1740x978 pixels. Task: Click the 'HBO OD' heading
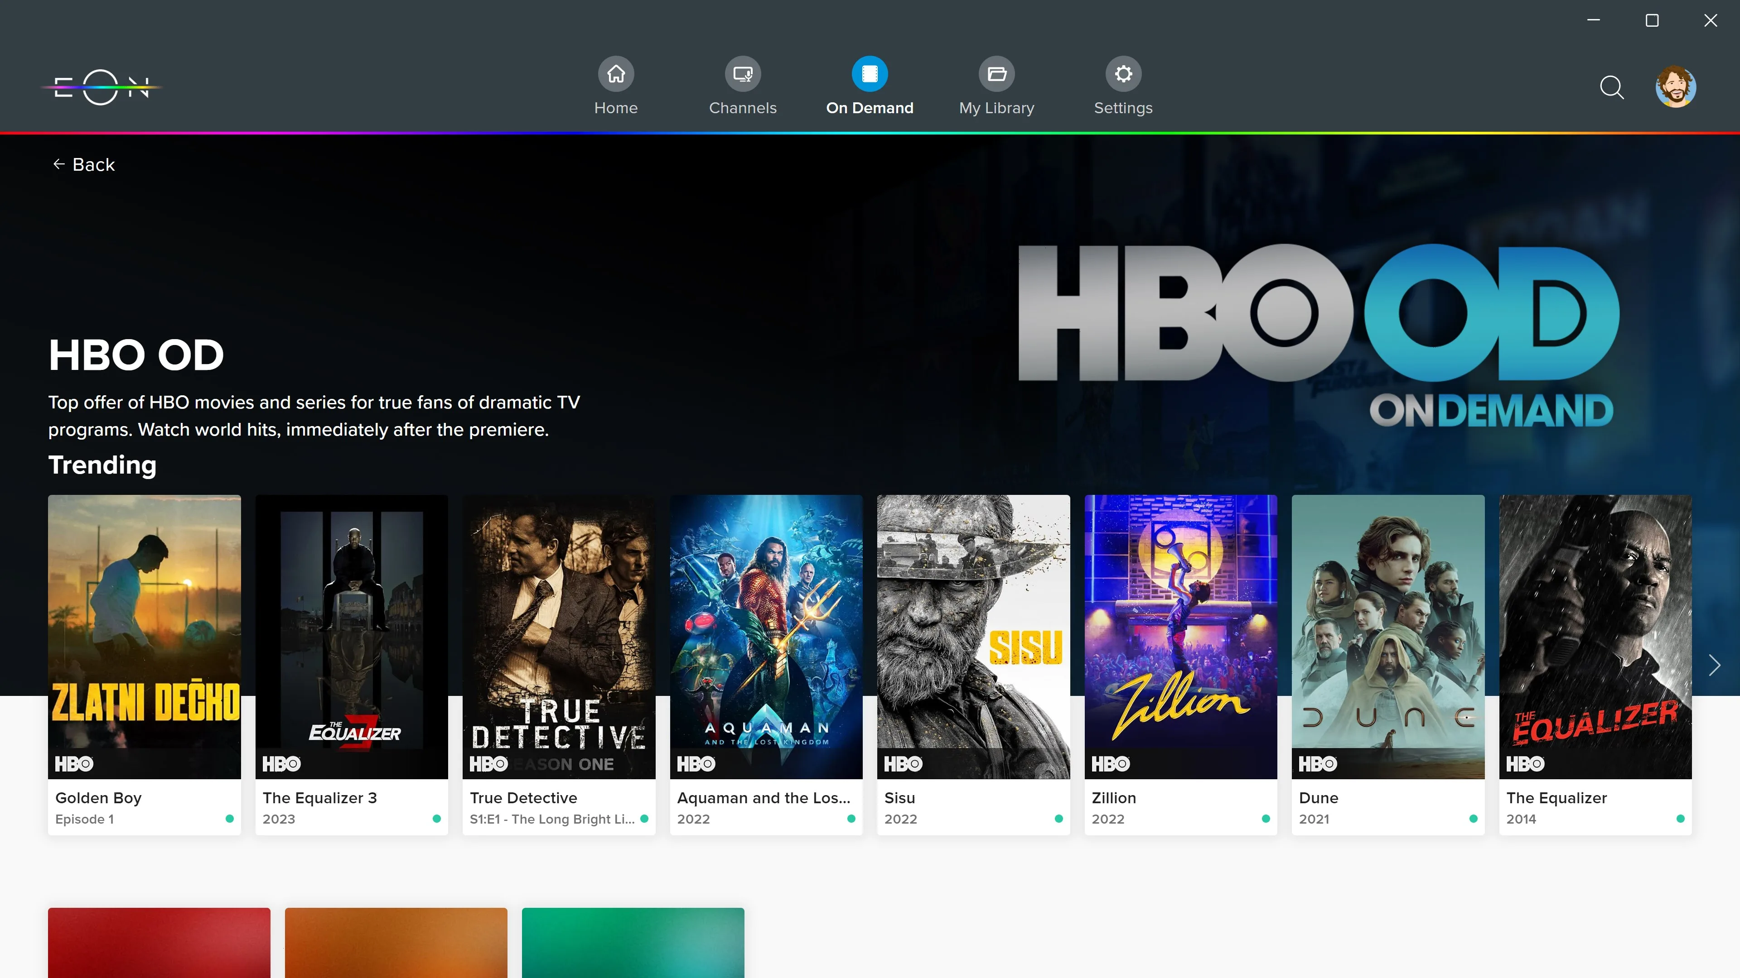pyautogui.click(x=136, y=355)
